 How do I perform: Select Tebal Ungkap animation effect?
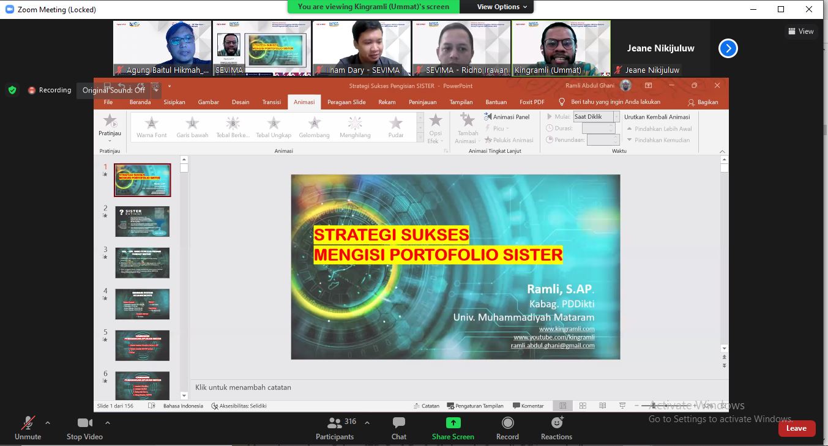click(x=274, y=127)
